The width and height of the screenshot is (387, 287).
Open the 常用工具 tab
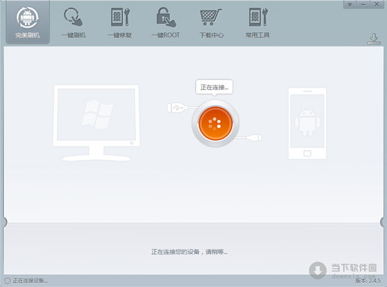point(257,23)
